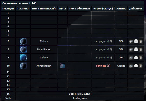The height and width of the screenshot is (101, 146).
Task: Click the Планета column header
Action: coord(23,9)
